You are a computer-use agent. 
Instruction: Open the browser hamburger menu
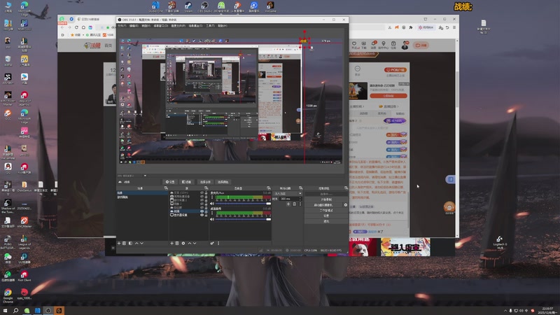coord(454,27)
